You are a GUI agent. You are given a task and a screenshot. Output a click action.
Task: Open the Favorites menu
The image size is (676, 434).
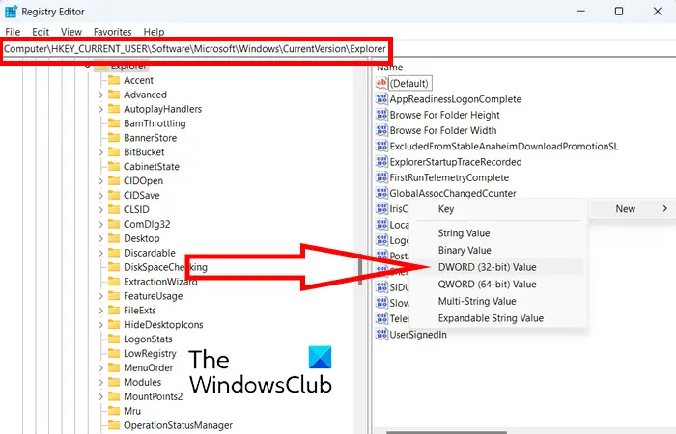pos(113,32)
